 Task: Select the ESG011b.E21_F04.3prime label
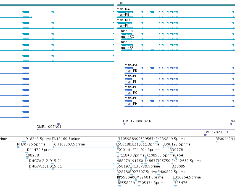tap(138, 150)
